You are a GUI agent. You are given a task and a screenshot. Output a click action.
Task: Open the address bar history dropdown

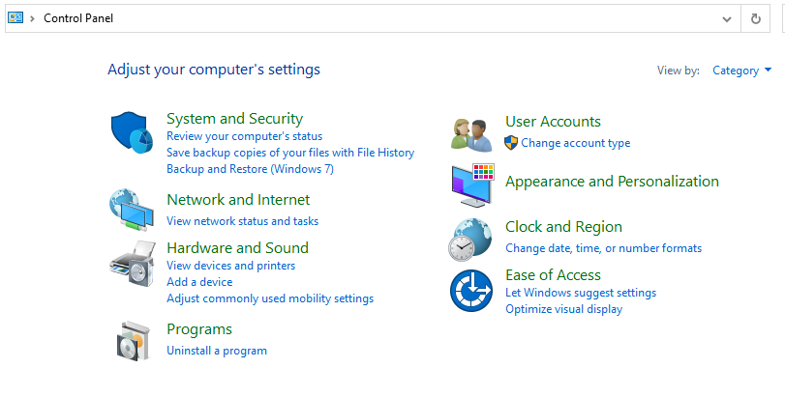[726, 19]
